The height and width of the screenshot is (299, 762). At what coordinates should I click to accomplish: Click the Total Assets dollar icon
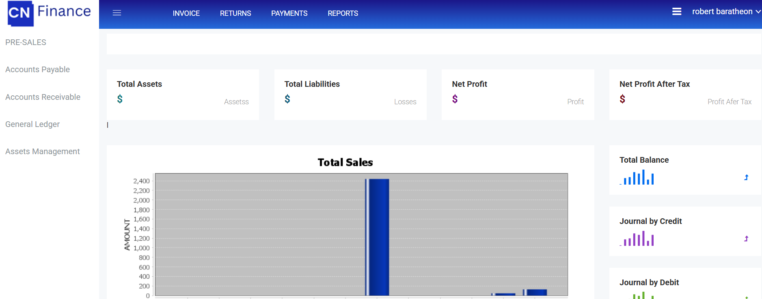click(x=120, y=99)
